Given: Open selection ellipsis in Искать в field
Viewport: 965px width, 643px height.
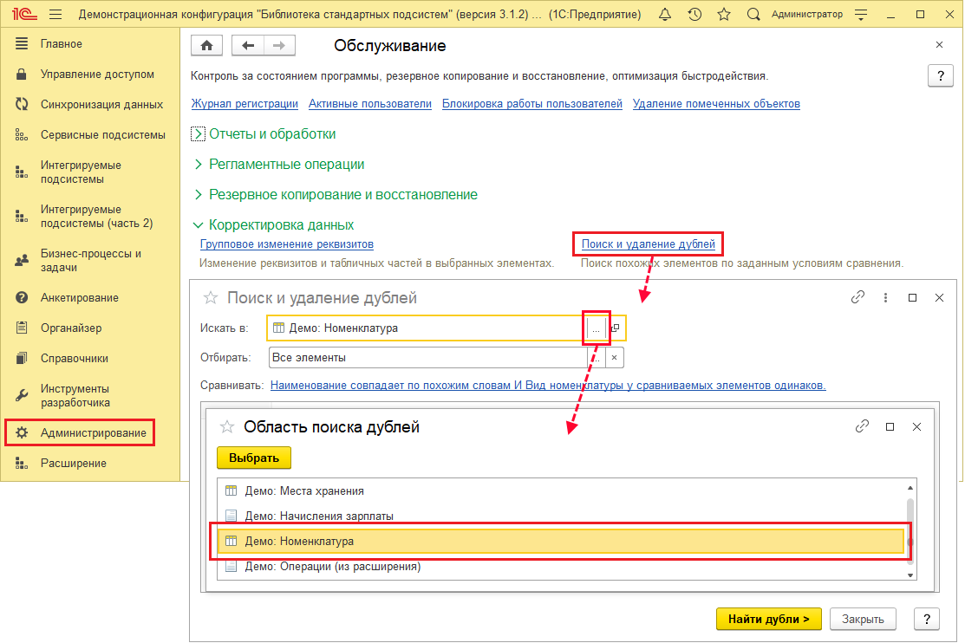Looking at the screenshot, I should click(x=595, y=328).
